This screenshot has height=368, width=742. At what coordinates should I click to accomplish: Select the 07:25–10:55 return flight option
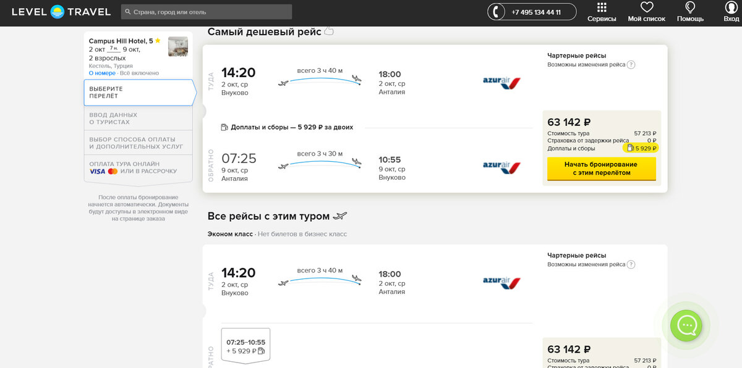pos(245,346)
